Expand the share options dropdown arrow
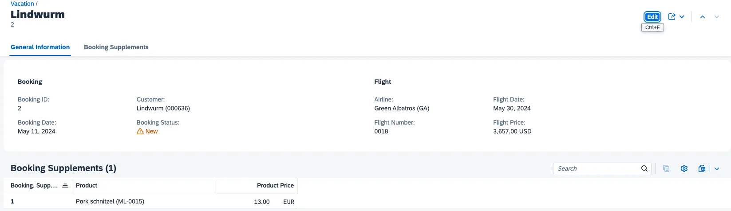Viewport: 731px width, 211px height. [x=682, y=17]
